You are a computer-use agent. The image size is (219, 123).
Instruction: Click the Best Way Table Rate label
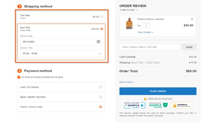pyautogui.click(x=25, y=29)
